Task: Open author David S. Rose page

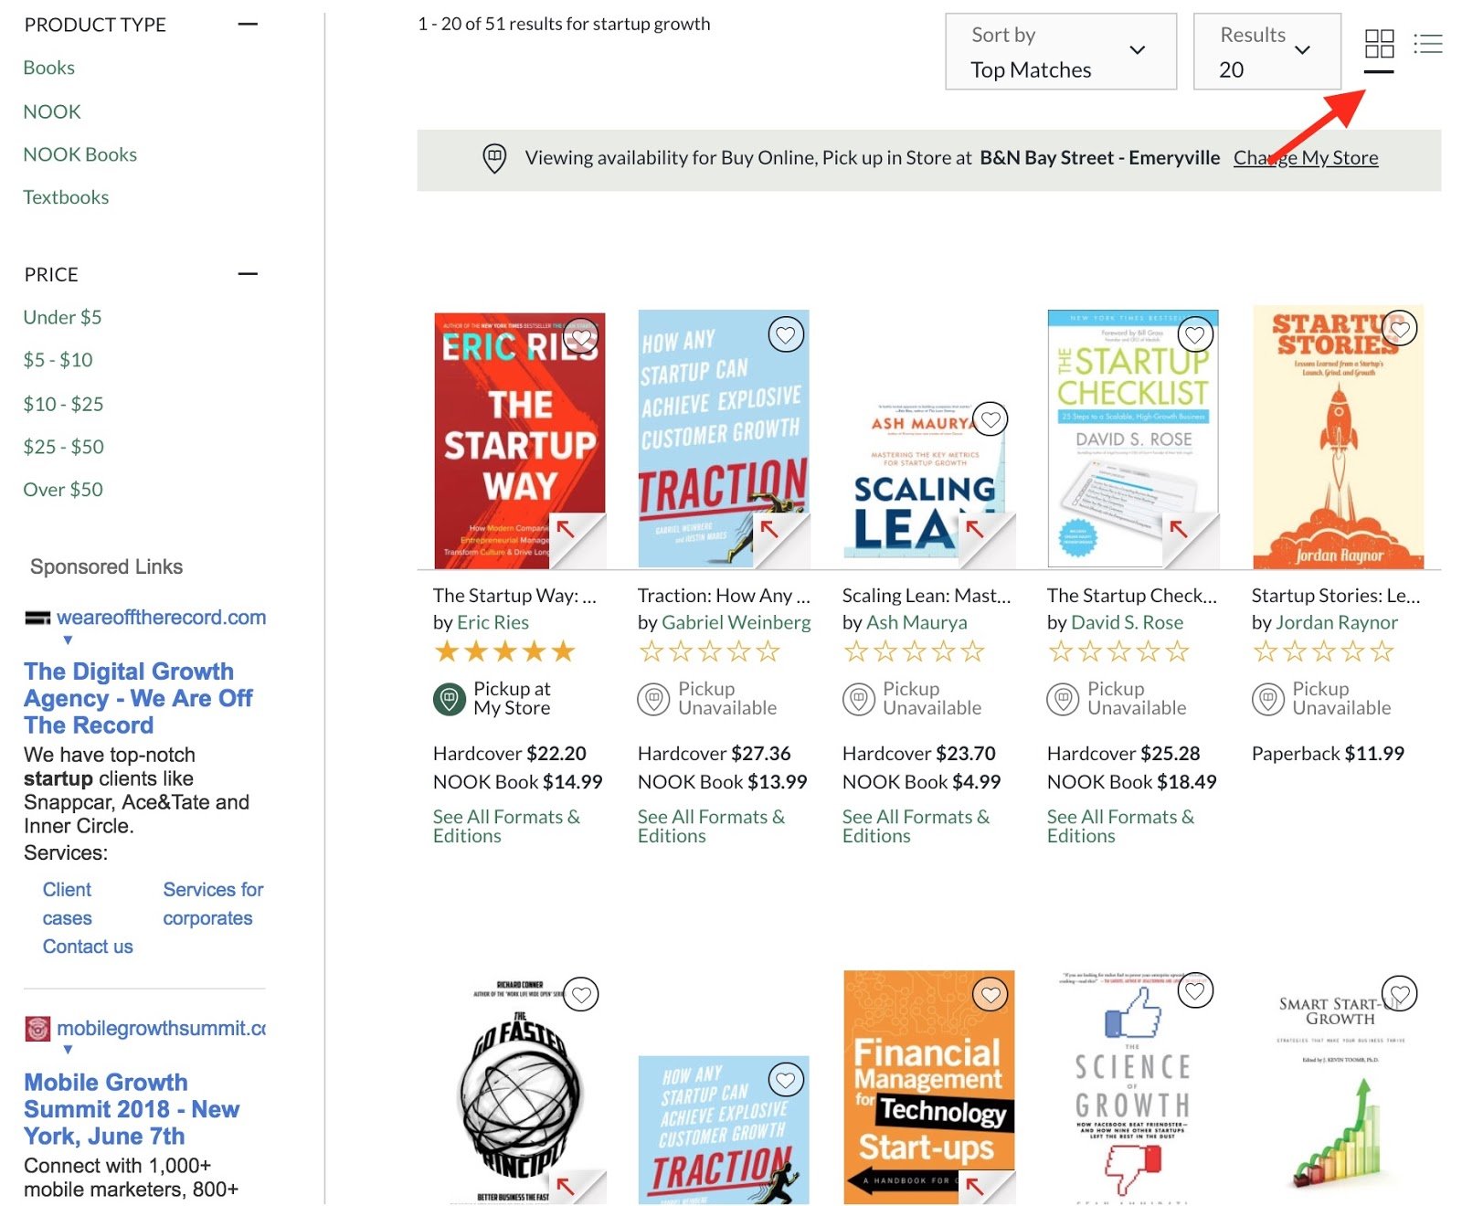Action: (x=1127, y=622)
